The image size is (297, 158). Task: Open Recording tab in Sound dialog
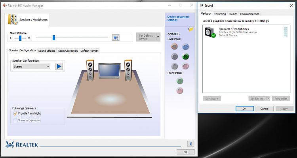[220, 14]
